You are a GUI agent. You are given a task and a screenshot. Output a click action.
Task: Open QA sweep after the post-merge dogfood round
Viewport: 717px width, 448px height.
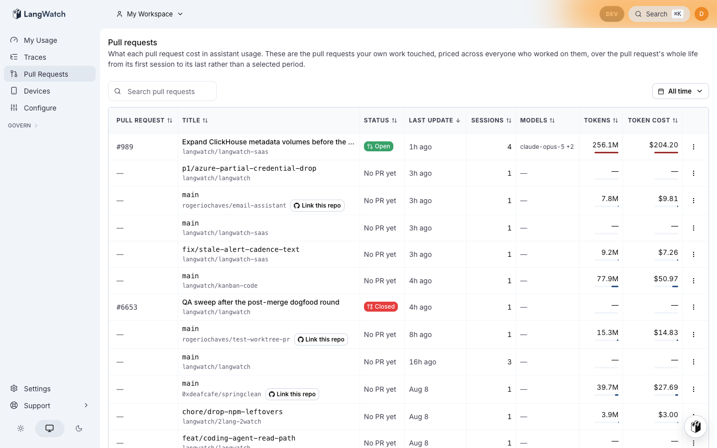261,302
